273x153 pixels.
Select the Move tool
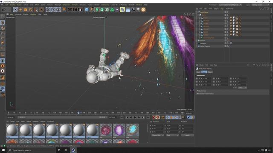20,9
